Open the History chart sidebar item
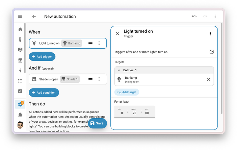The height and width of the screenshot is (150, 237). coord(20,91)
